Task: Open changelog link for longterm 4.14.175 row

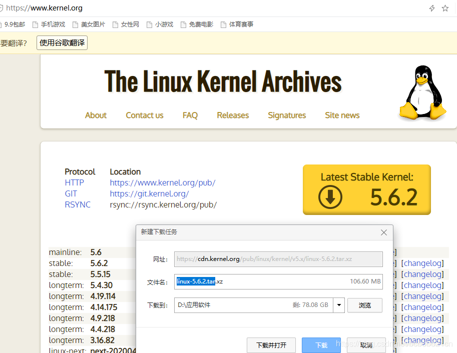Action: [x=422, y=307]
